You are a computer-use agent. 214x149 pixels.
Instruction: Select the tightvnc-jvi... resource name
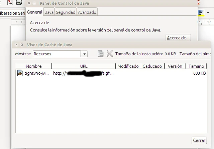(x=36, y=73)
